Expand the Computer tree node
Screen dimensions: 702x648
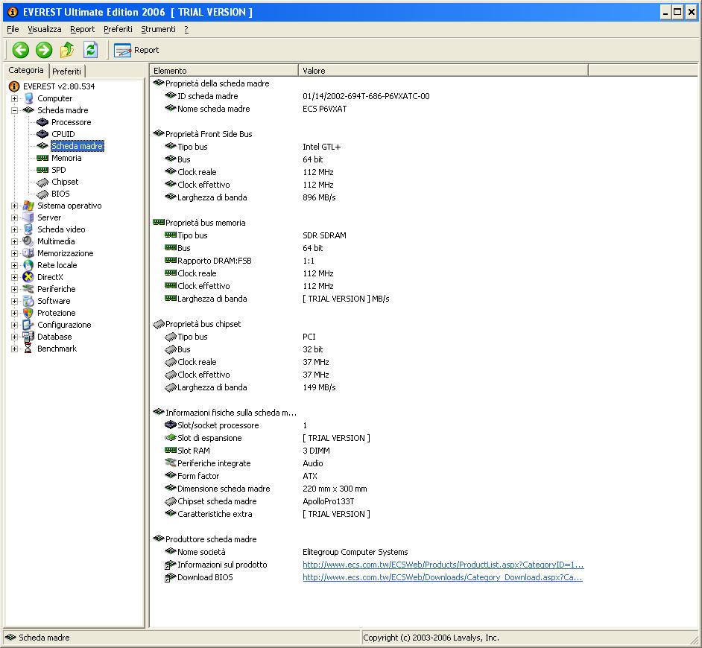(14, 98)
